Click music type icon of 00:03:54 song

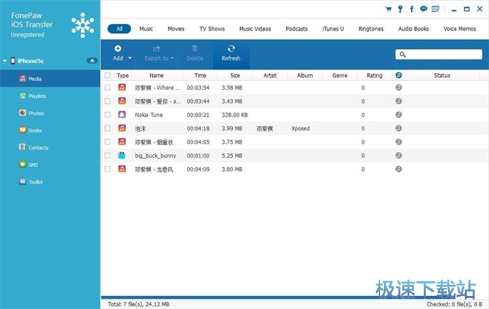pos(122,87)
